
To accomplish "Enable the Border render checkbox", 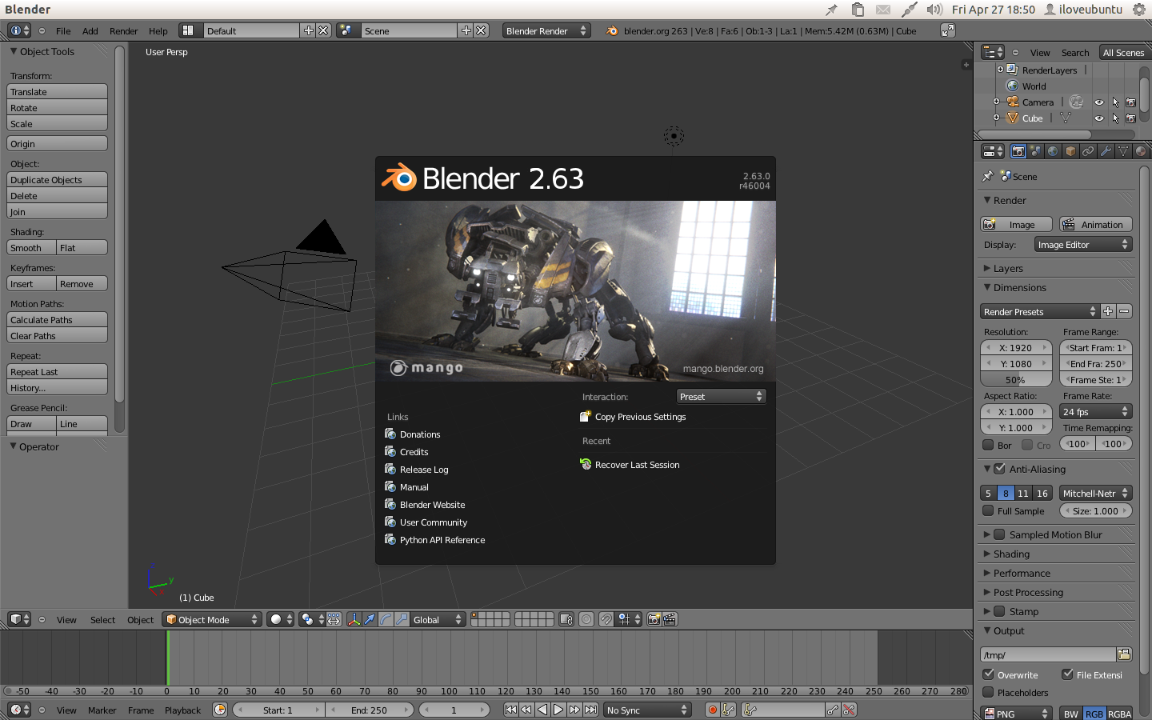I will point(988,445).
